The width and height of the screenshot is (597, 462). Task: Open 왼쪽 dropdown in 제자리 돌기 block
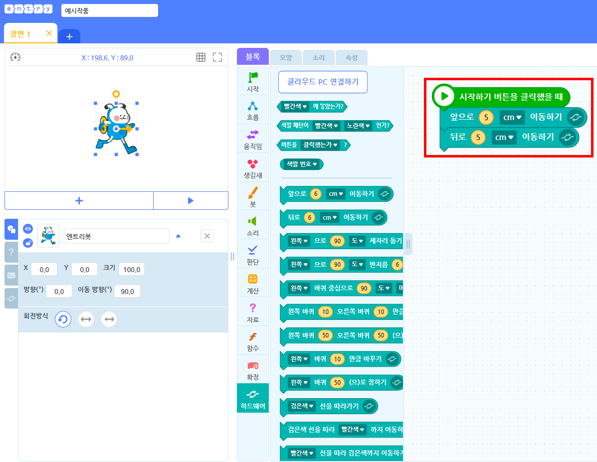click(x=299, y=241)
